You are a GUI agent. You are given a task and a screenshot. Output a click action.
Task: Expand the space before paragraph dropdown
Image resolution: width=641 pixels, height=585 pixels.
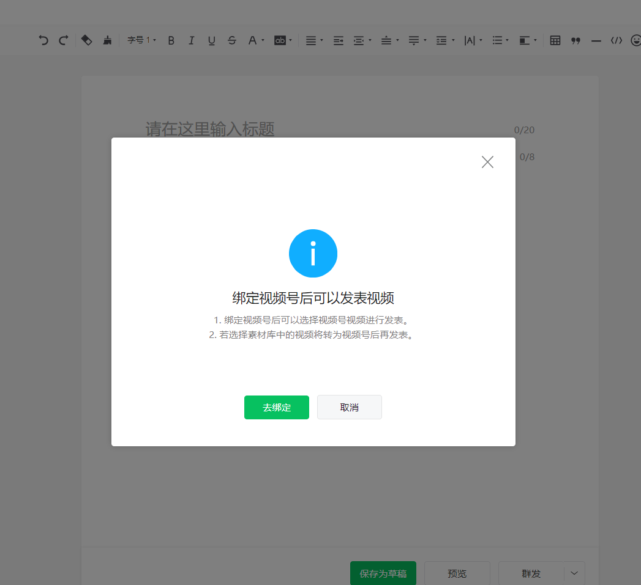397,40
